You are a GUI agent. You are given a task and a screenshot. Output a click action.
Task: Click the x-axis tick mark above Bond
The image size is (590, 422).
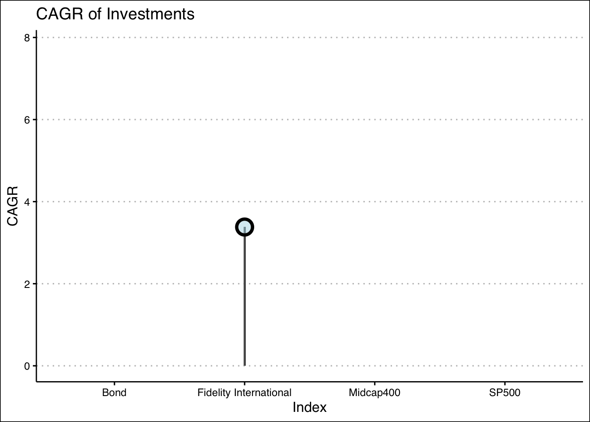[114, 383]
